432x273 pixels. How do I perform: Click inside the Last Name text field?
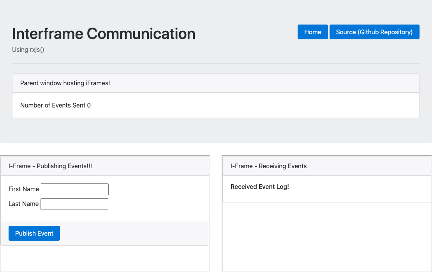[x=74, y=204]
